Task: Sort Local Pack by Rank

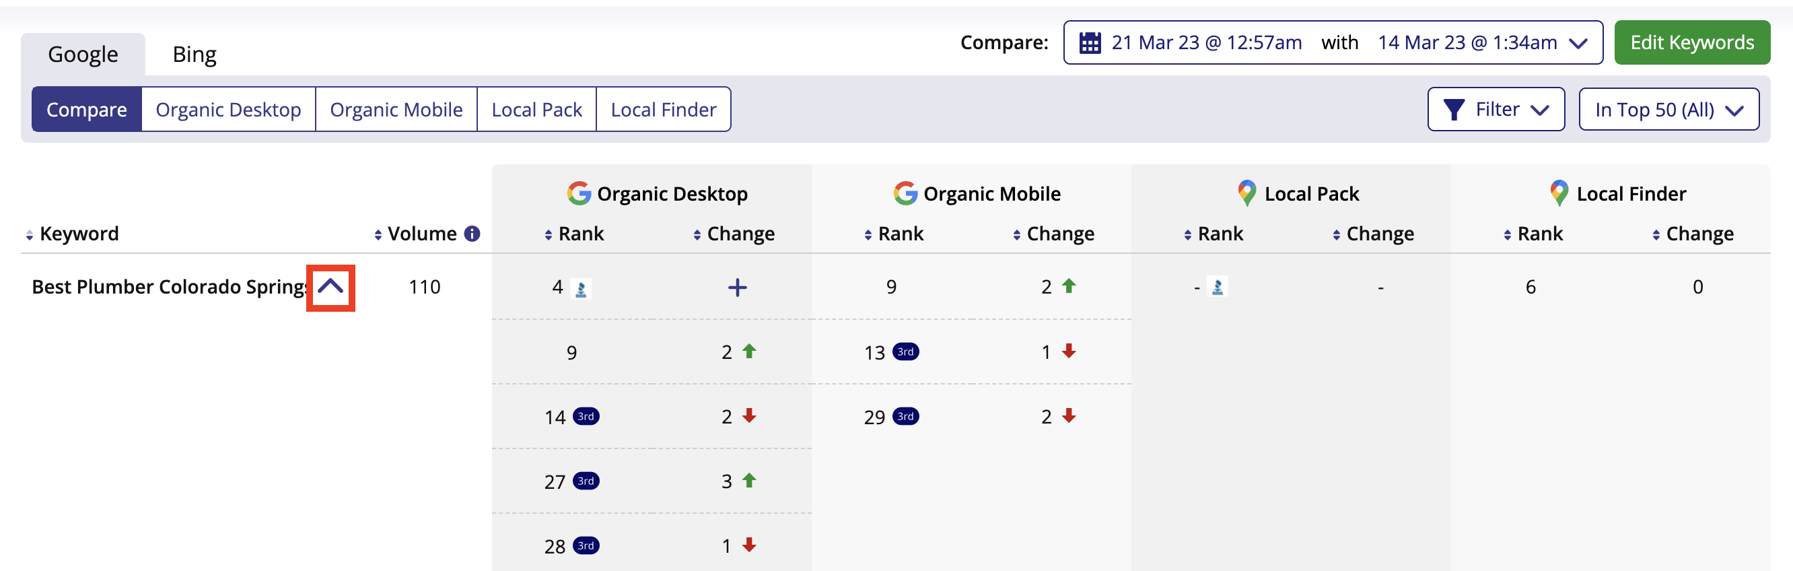Action: click(1214, 233)
